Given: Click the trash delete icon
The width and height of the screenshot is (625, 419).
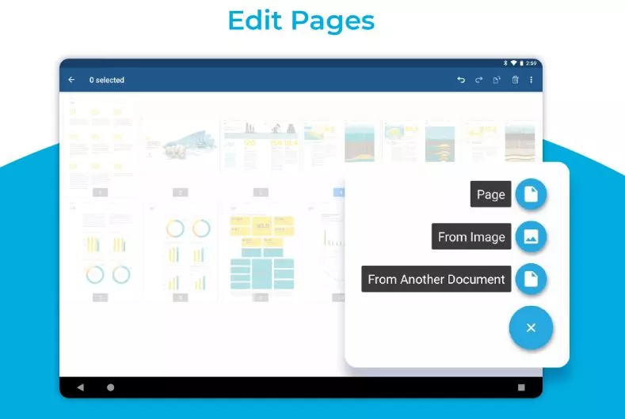Looking at the screenshot, I should coord(515,80).
